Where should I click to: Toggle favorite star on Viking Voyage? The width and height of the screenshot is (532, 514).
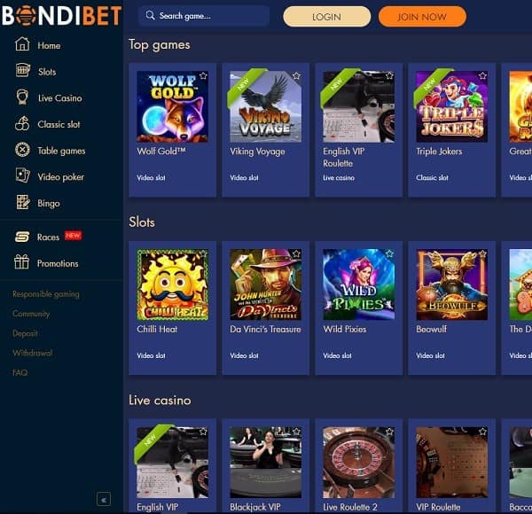[296, 75]
